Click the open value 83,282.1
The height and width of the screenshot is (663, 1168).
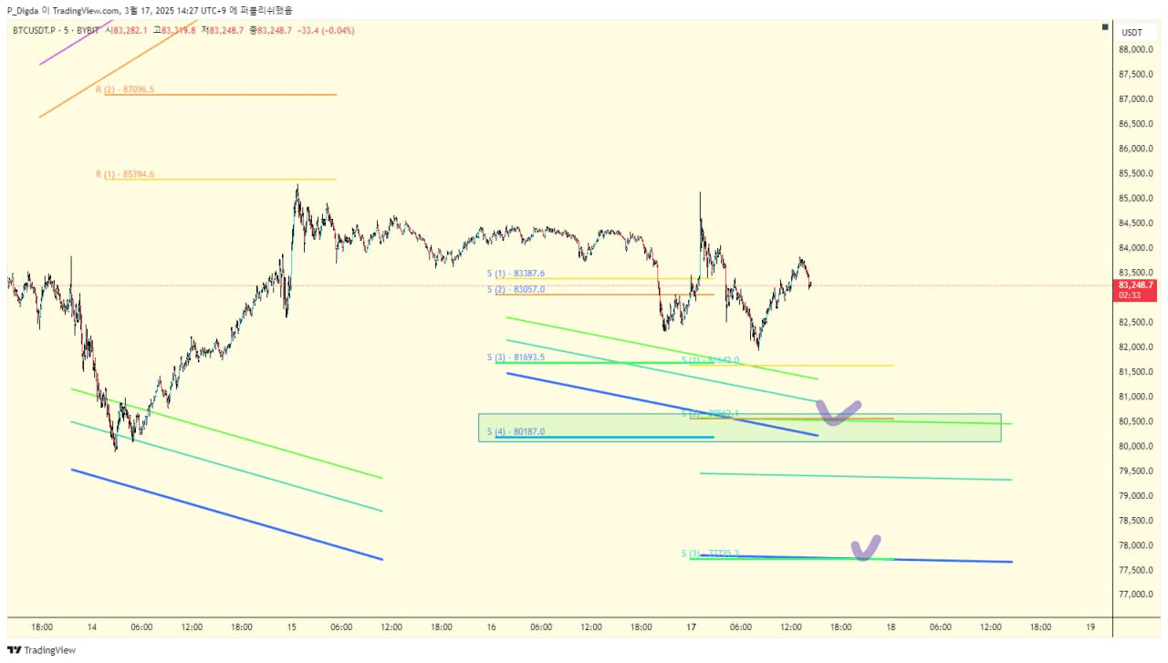(131, 31)
